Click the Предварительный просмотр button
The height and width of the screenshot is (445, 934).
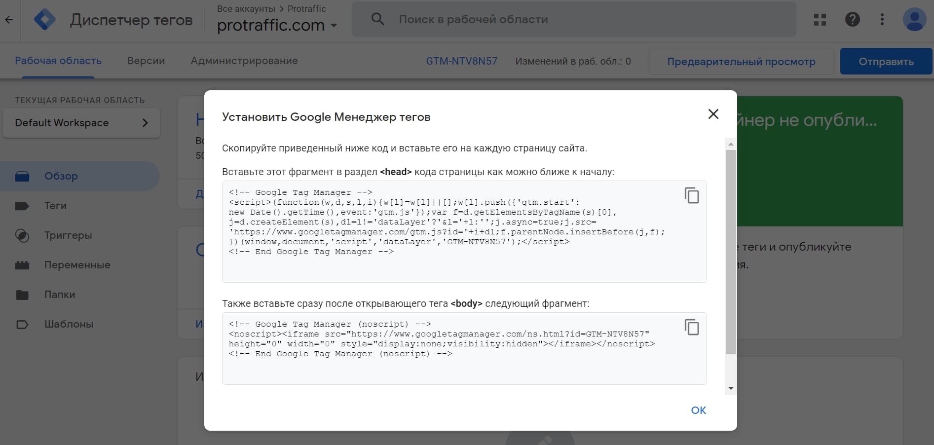click(741, 61)
